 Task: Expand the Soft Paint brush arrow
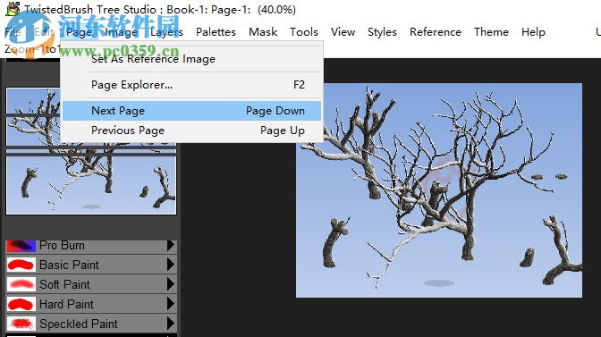(x=171, y=284)
